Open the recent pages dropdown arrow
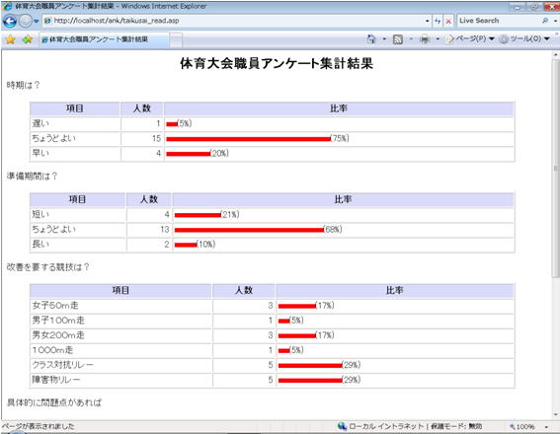The image size is (560, 434). pos(36,21)
